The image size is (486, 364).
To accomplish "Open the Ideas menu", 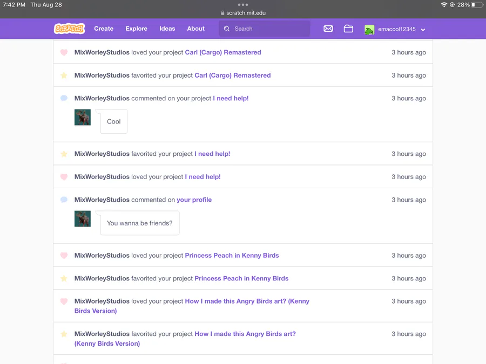I will point(167,29).
